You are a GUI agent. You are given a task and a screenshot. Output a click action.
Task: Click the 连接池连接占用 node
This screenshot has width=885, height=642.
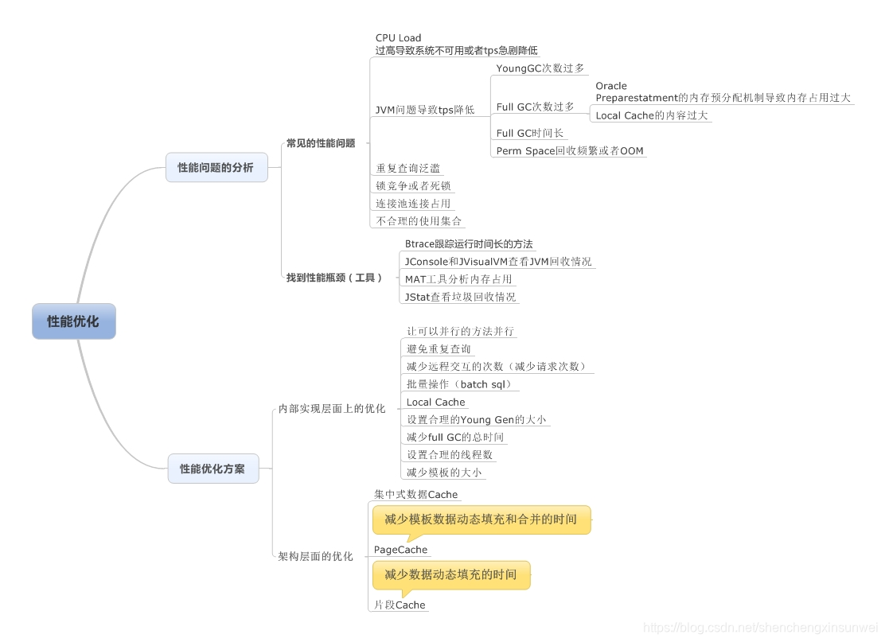413,203
